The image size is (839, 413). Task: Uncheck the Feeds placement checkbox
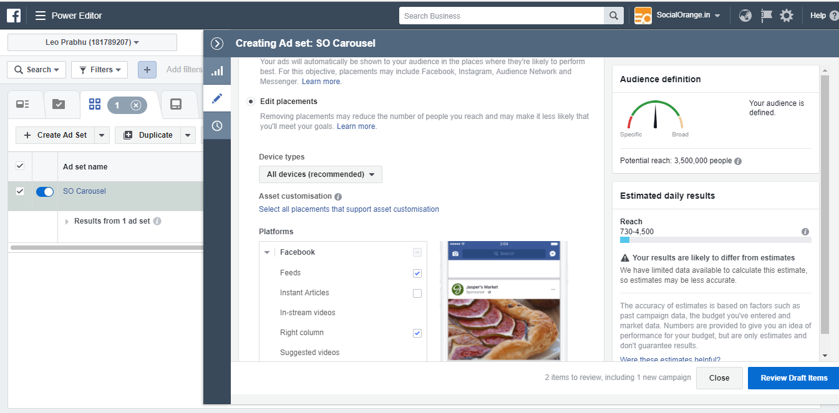coord(417,273)
